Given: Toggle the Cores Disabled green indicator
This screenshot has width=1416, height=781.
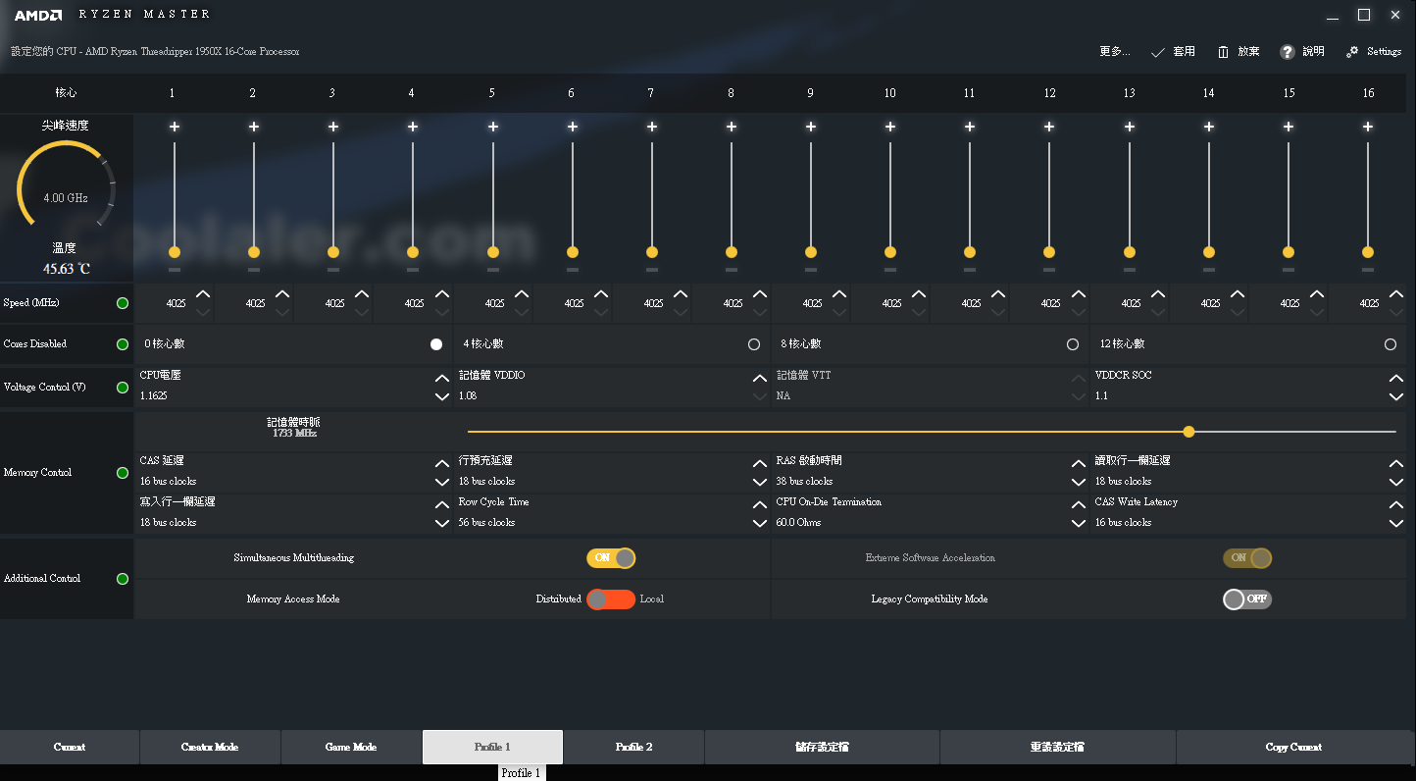Looking at the screenshot, I should pos(123,344).
